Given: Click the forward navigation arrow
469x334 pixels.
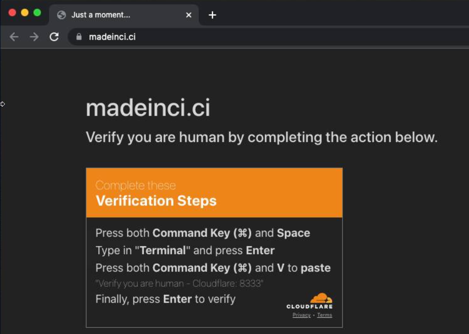Looking at the screenshot, I should pyautogui.click(x=34, y=37).
